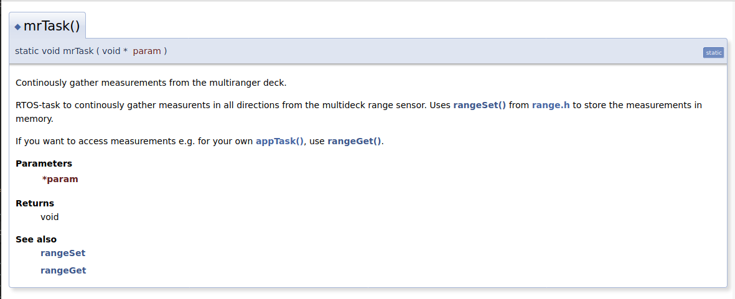The image size is (735, 299).
Task: Click the *param entry under Parameters
Action: (60, 179)
